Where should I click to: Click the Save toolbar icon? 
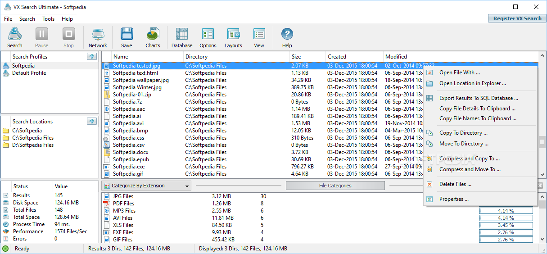click(x=127, y=34)
